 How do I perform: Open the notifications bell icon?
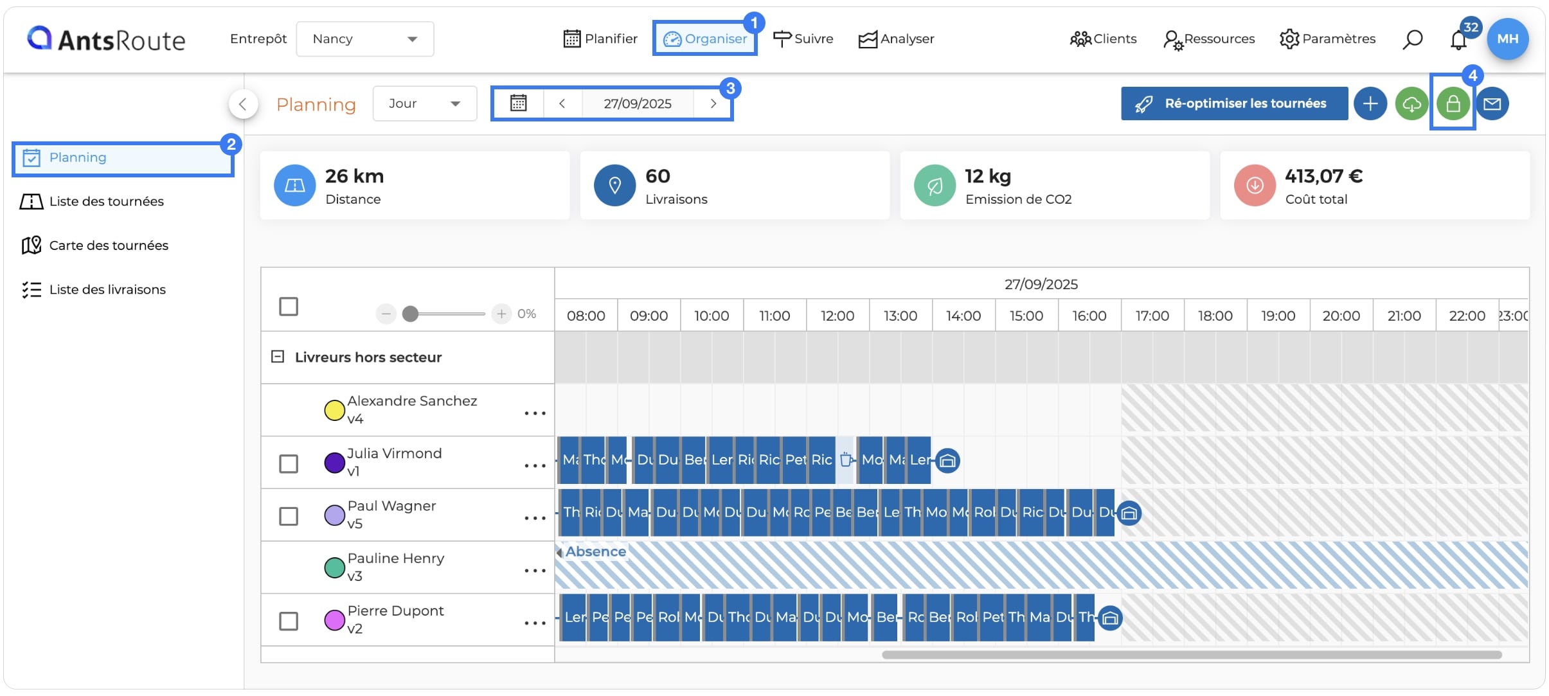[x=1458, y=40]
